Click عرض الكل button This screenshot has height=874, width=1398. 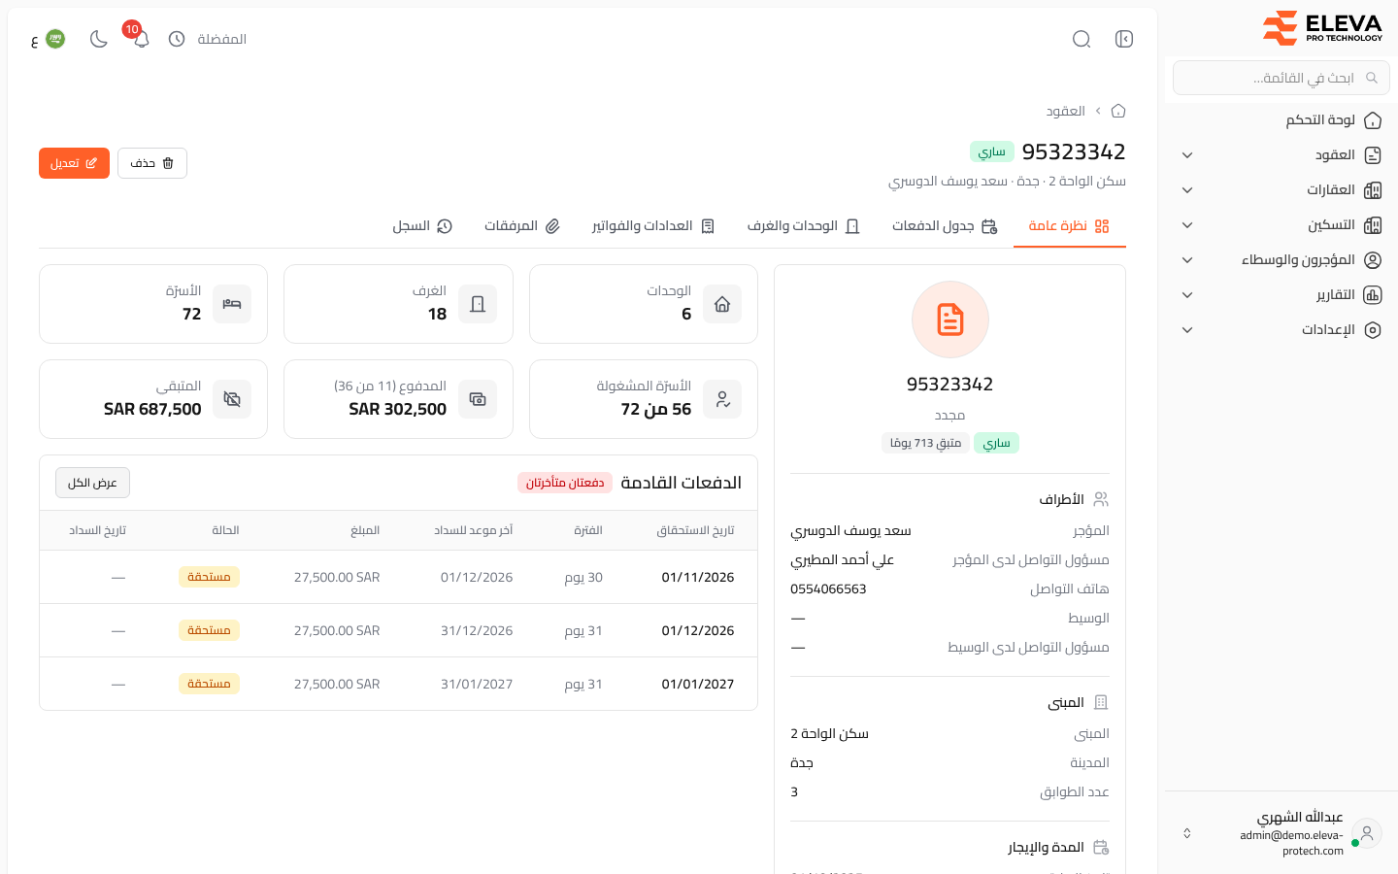tap(92, 483)
